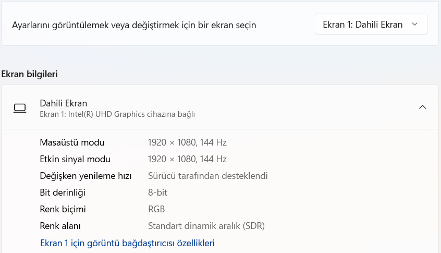Click the 'Sürücü tarafından desteklendi' value
The width and height of the screenshot is (441, 253).
click(x=207, y=176)
